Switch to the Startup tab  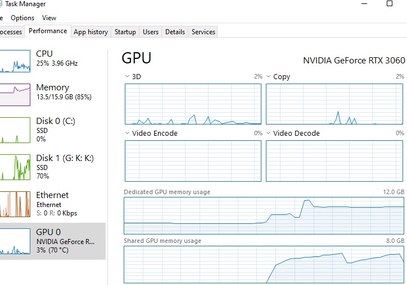coord(125,32)
